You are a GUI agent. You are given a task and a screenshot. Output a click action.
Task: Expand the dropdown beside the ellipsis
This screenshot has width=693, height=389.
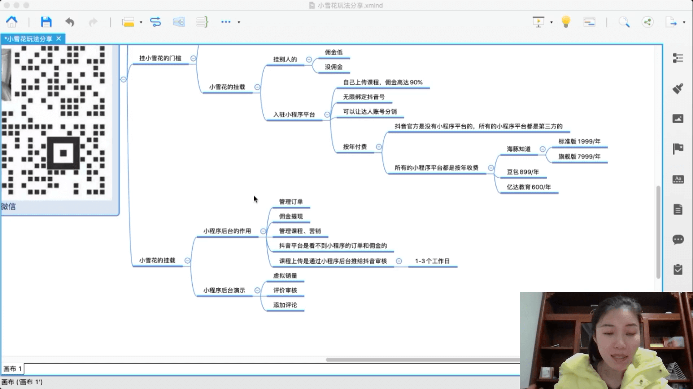239,22
